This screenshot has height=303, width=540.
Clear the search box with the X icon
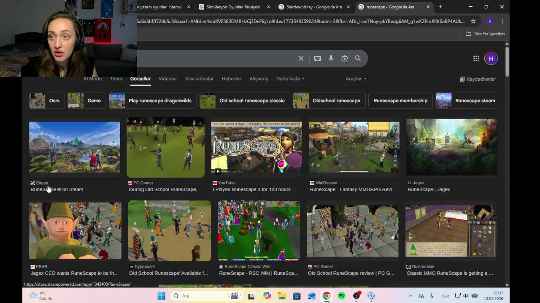pos(301,58)
